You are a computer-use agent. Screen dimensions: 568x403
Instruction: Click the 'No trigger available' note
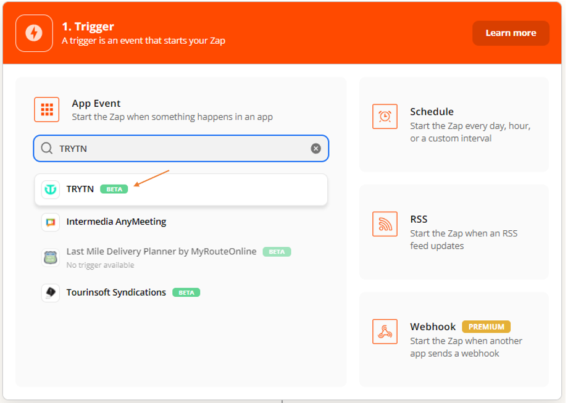coord(101,265)
